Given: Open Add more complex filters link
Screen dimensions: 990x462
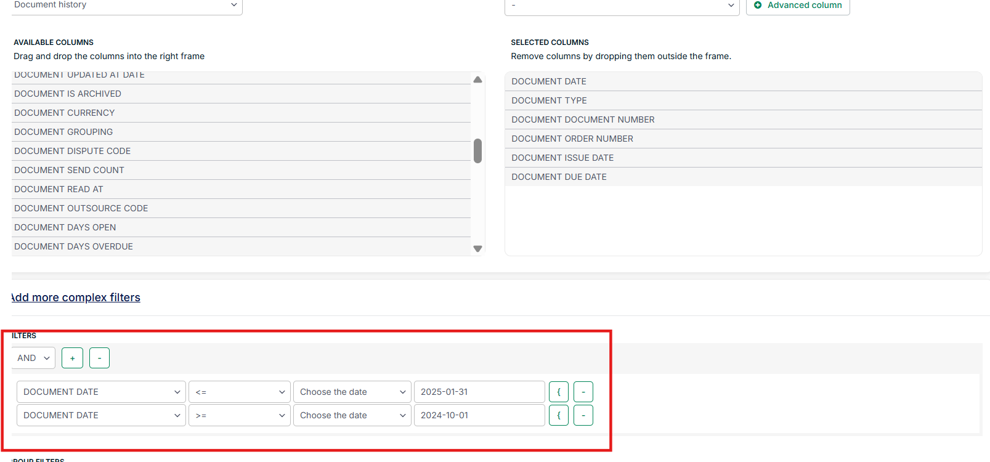Looking at the screenshot, I should [76, 298].
